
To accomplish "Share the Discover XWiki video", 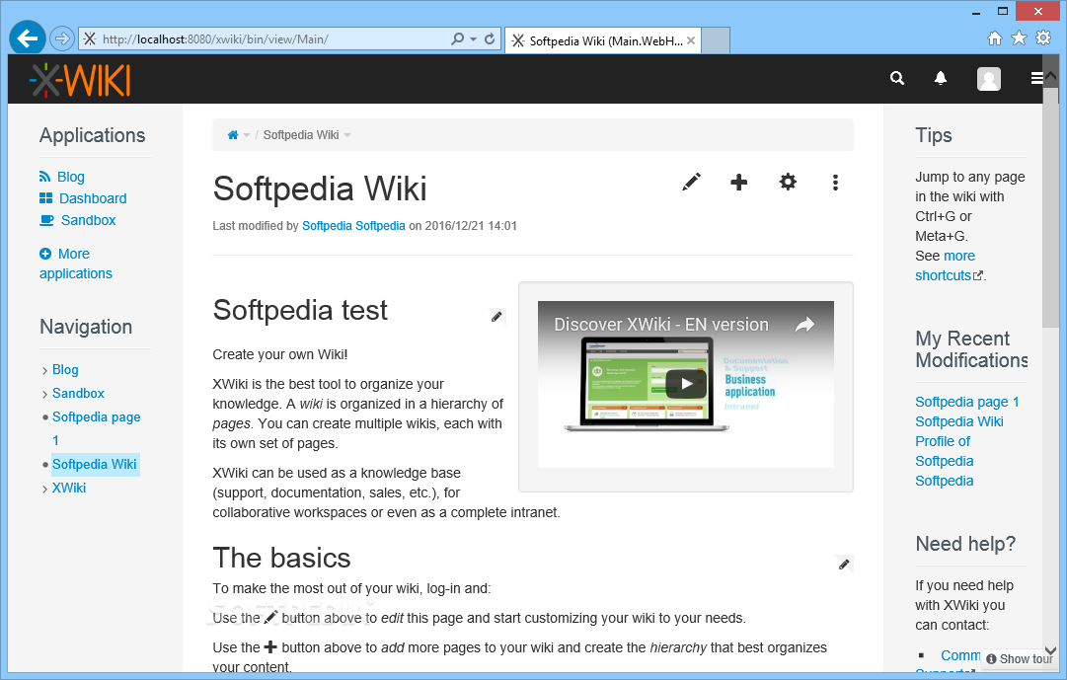I will pyautogui.click(x=805, y=325).
